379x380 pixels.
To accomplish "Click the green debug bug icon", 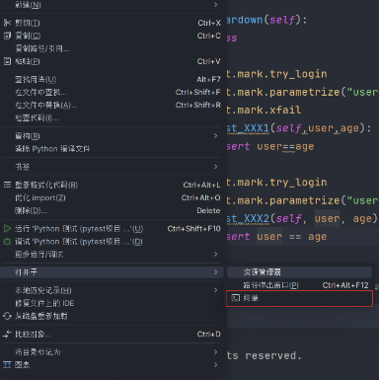I will click(7, 242).
